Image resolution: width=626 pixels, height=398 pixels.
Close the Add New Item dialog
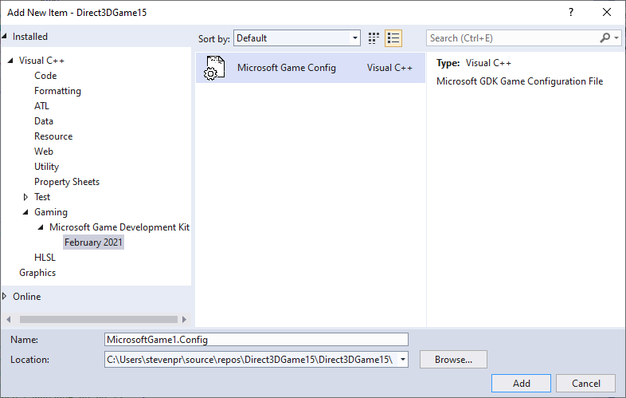pos(607,13)
